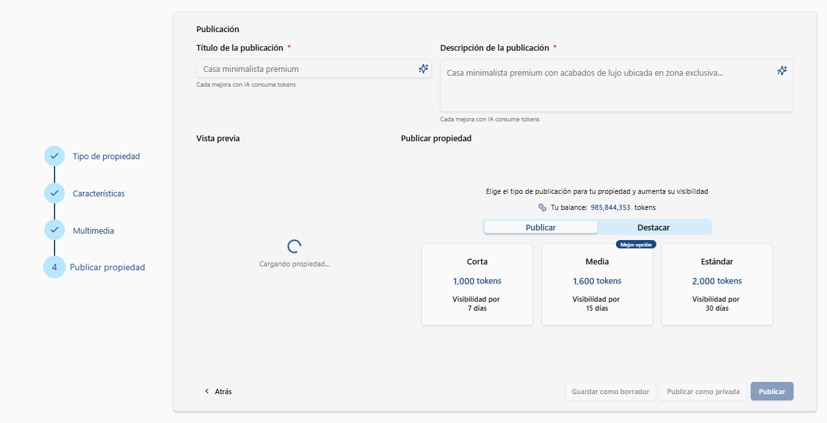Click AI sparkle icon in description field
Image resolution: width=827 pixels, height=423 pixels.
(x=781, y=71)
